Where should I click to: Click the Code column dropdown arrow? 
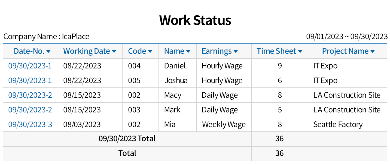point(150,51)
